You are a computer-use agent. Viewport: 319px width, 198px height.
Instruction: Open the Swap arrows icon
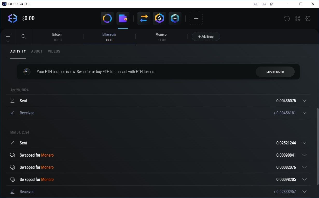point(144,18)
